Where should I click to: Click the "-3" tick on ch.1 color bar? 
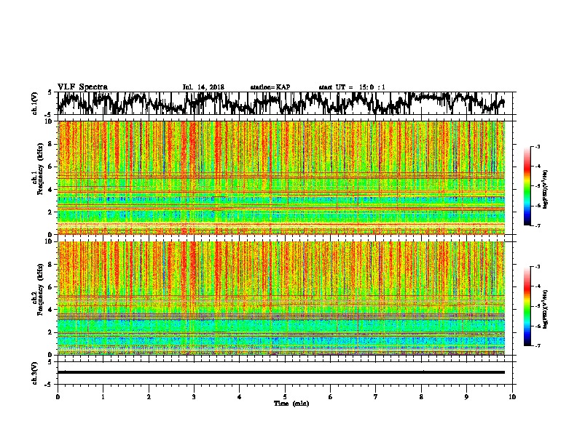[x=537, y=147]
